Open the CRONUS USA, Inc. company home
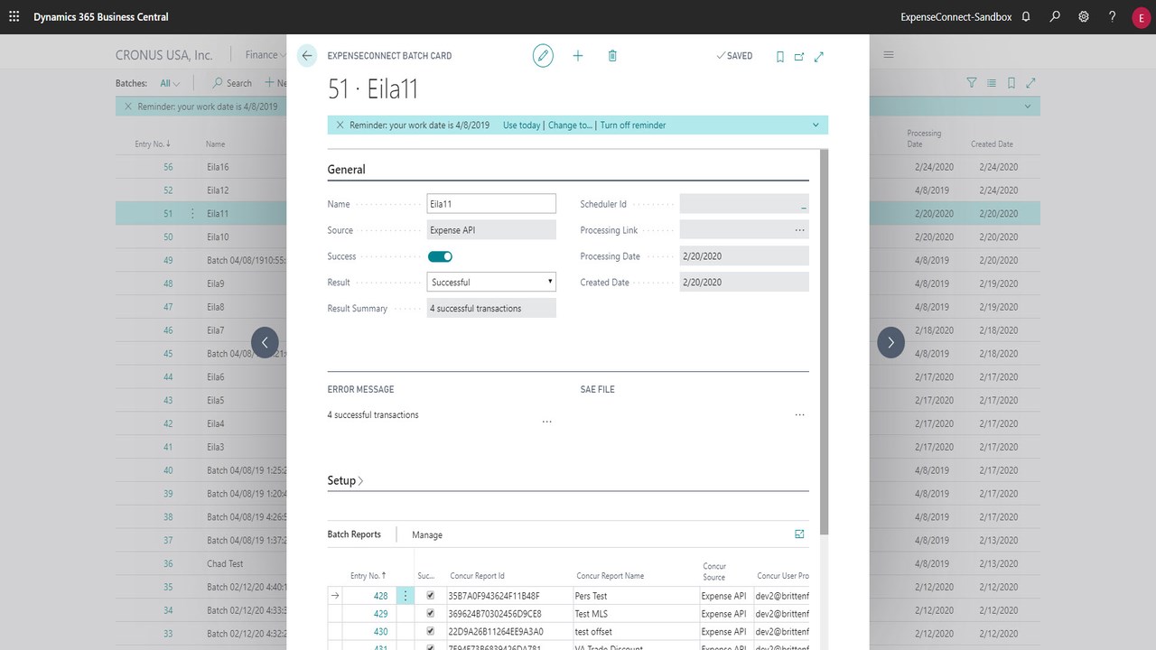1156x650 pixels. 164,55
